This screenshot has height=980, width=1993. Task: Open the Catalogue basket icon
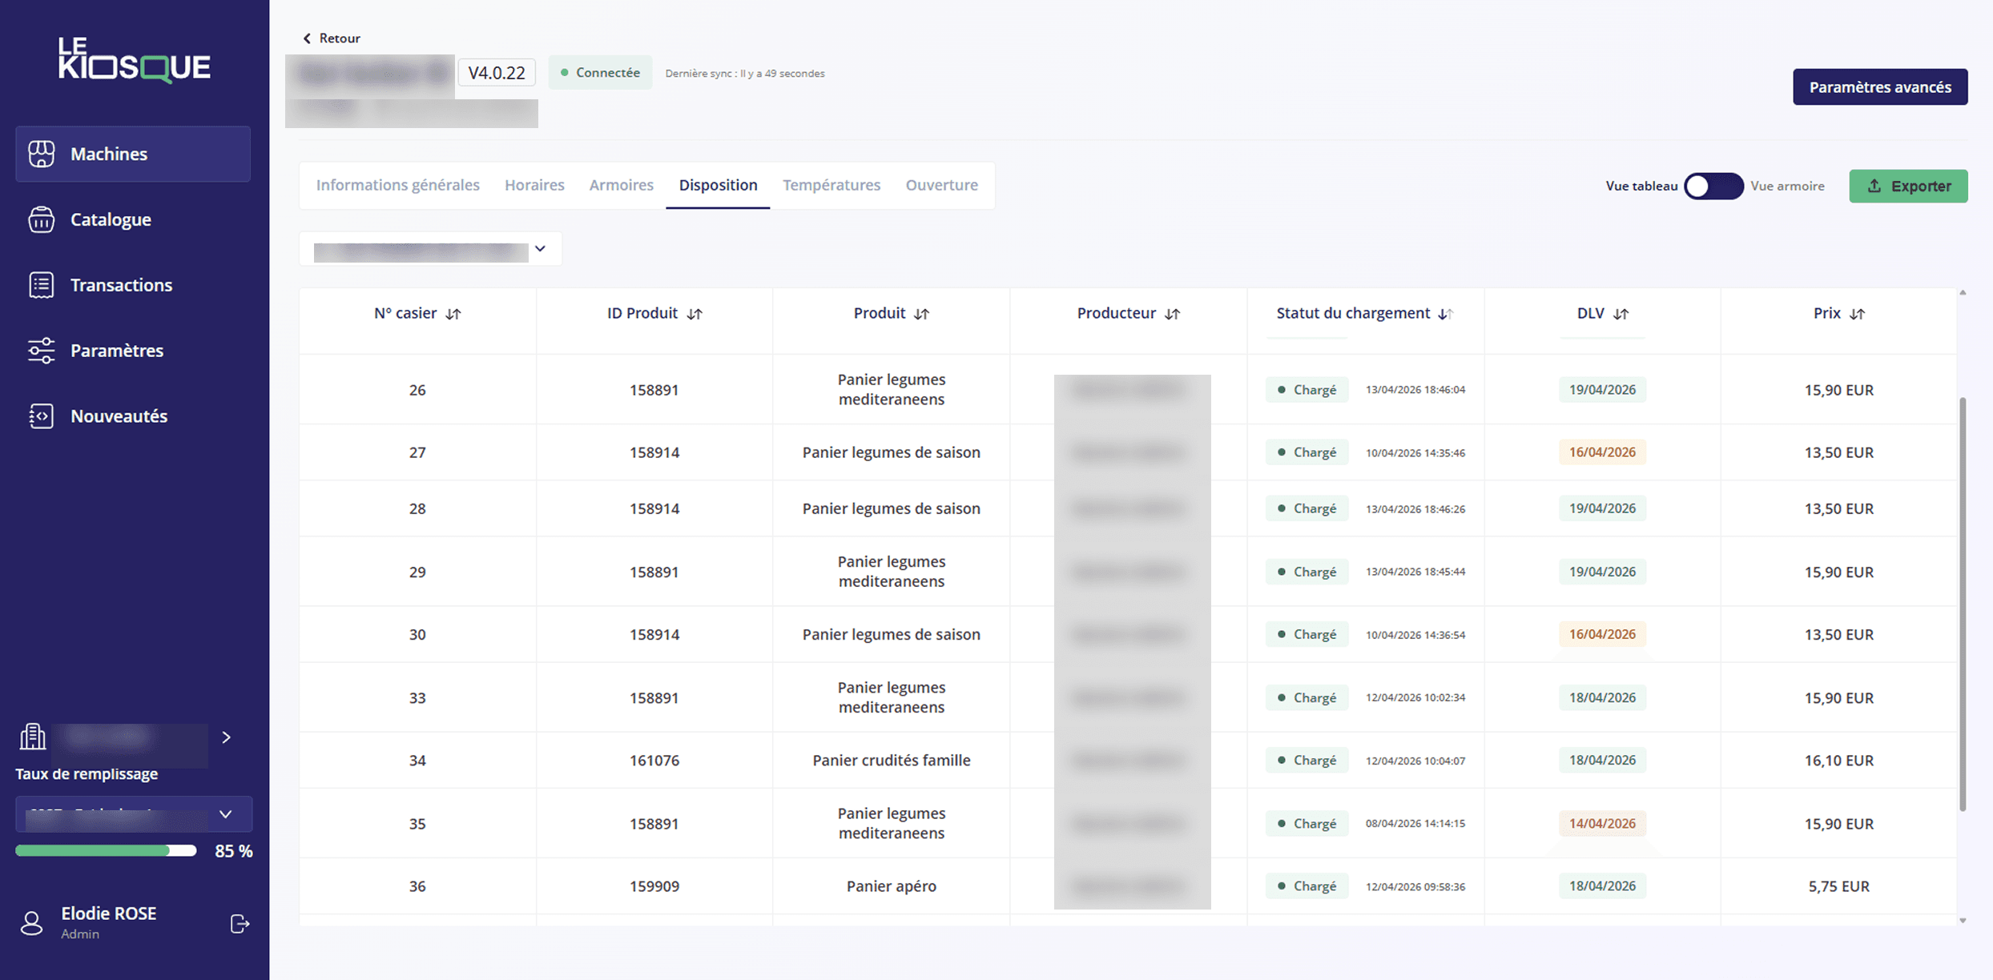coord(42,219)
